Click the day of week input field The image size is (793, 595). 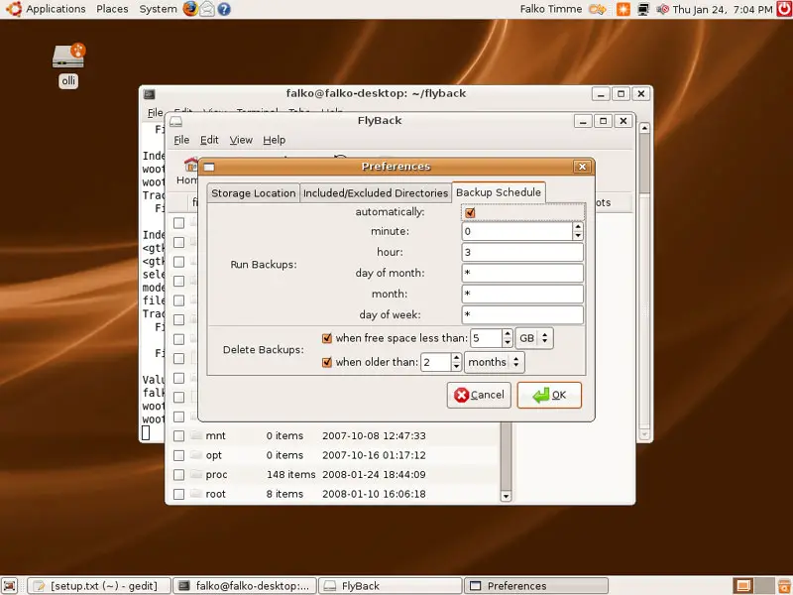[x=522, y=314]
